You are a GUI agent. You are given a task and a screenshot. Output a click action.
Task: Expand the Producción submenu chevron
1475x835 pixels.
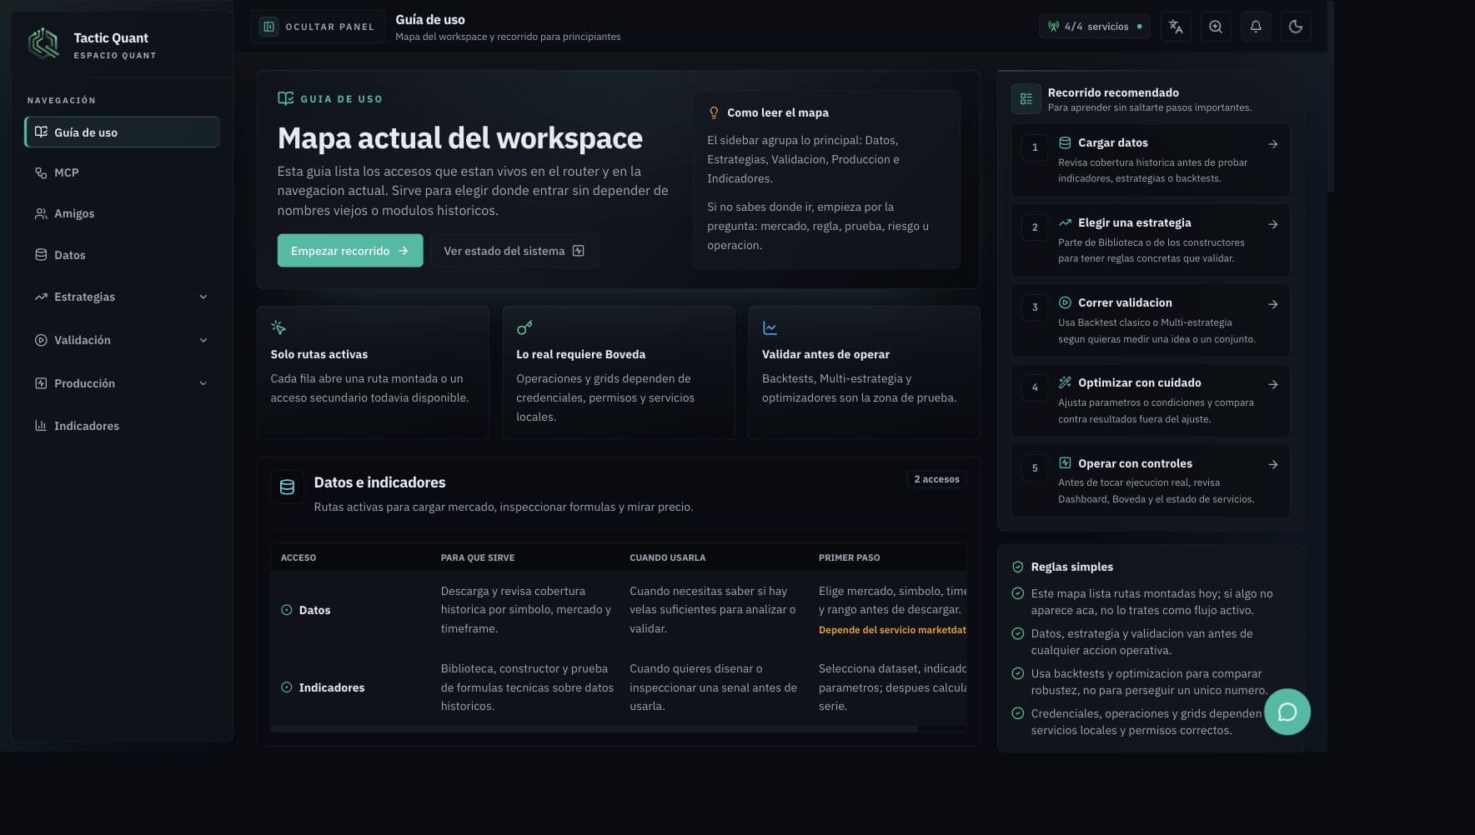pos(203,383)
